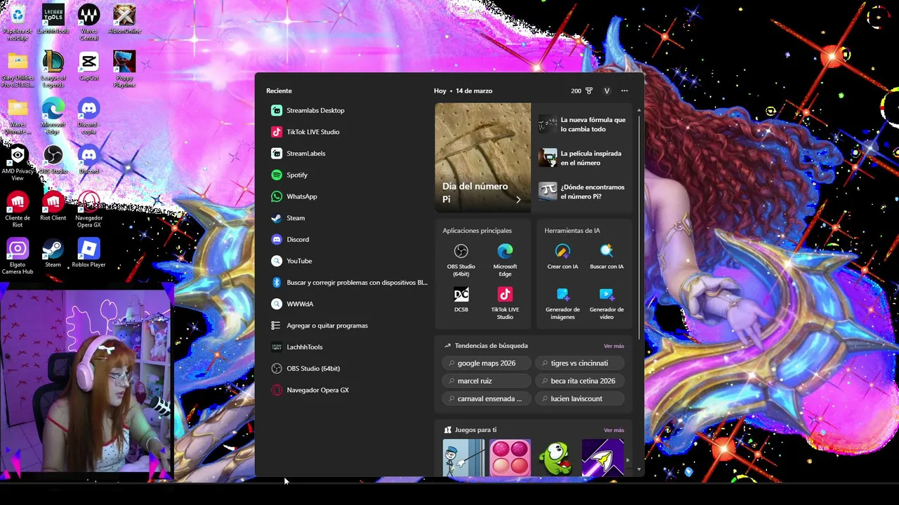Search trend google maps 2026

(x=486, y=363)
